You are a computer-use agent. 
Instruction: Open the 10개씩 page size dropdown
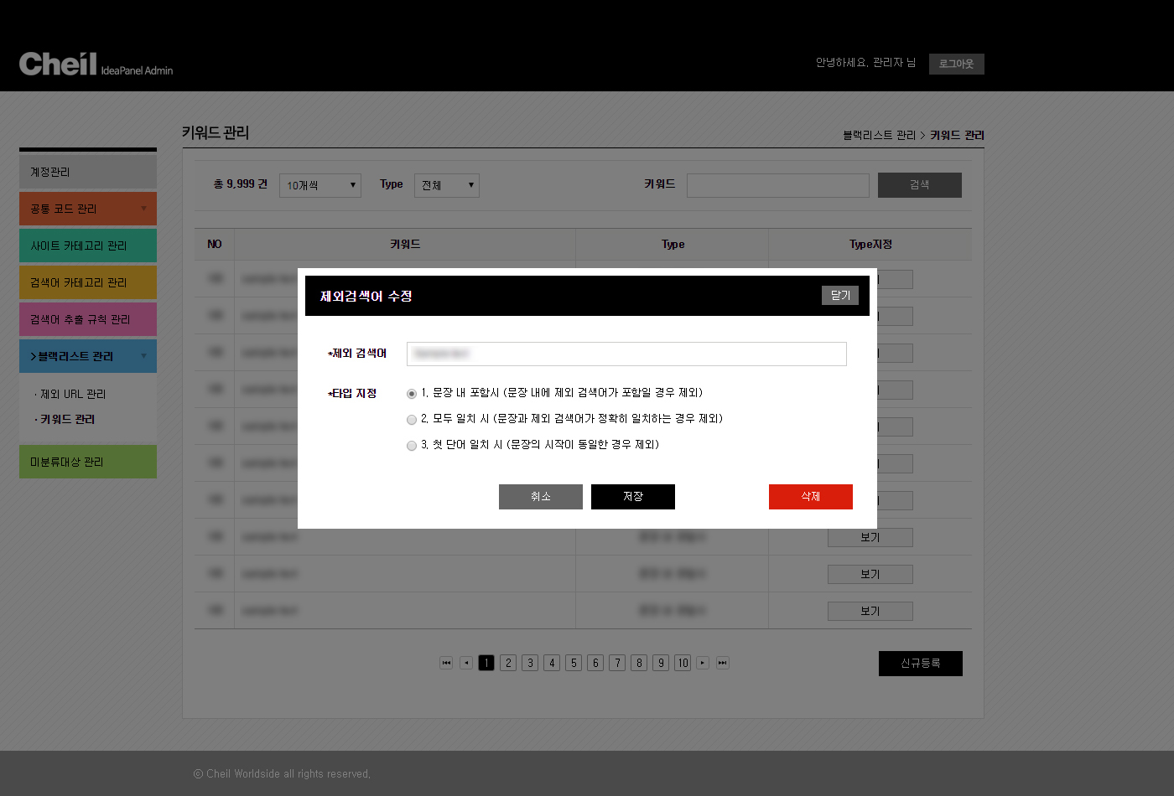click(x=319, y=185)
